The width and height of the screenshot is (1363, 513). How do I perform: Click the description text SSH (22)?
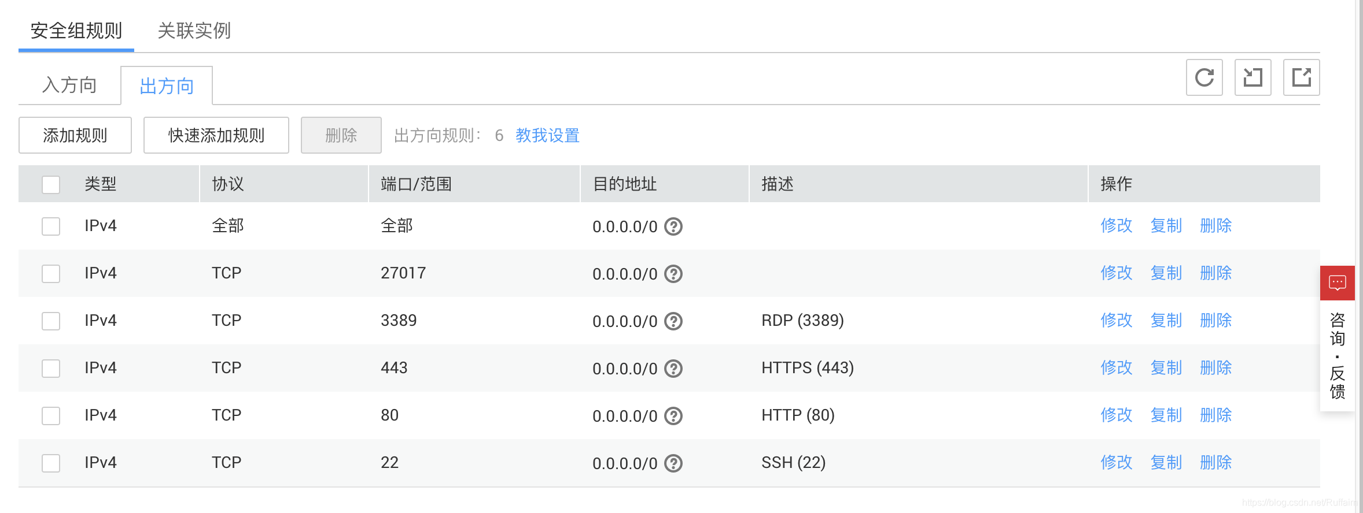tap(793, 462)
